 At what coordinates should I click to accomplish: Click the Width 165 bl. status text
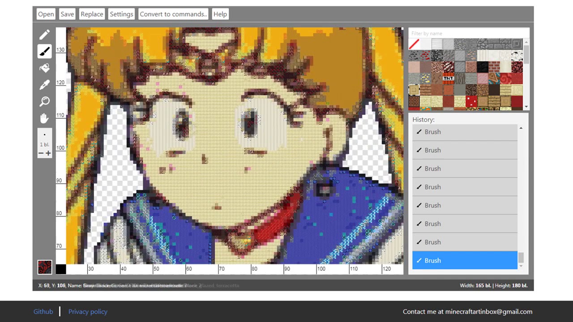[475, 285]
